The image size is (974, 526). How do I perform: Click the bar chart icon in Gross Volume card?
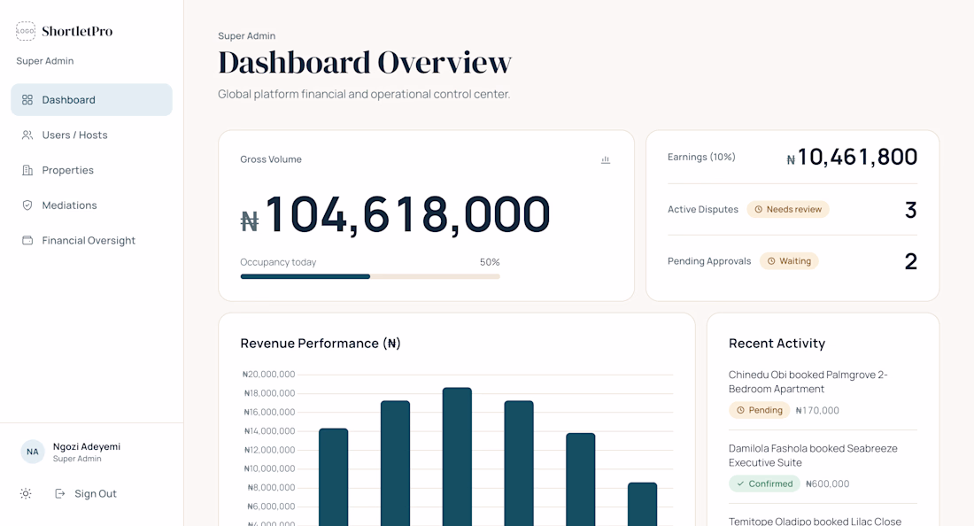(x=606, y=159)
